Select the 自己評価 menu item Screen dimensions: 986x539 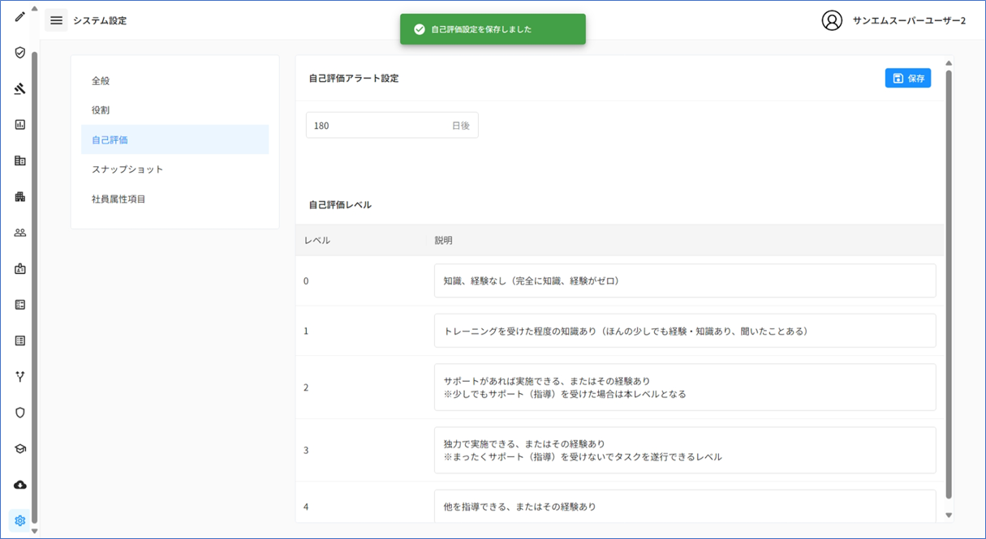pyautogui.click(x=175, y=139)
